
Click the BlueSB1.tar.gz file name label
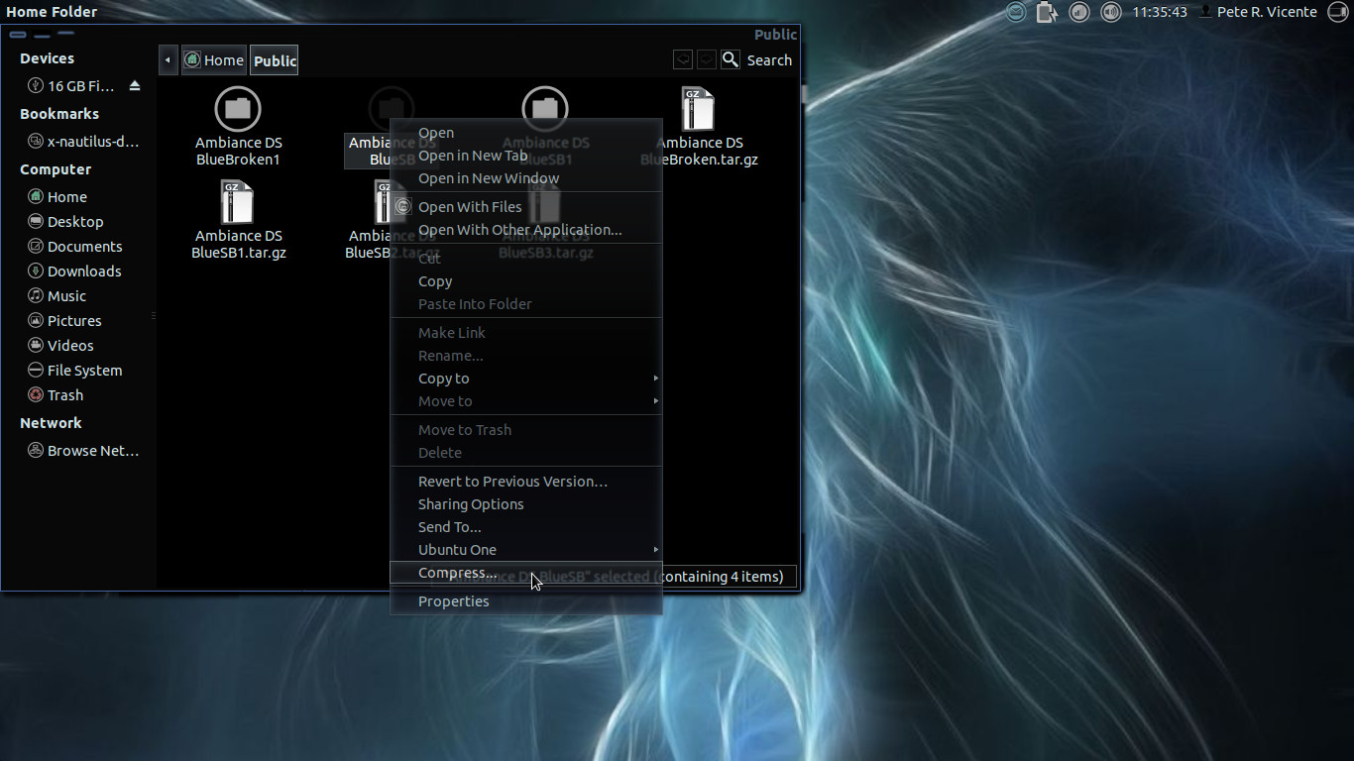click(x=238, y=244)
